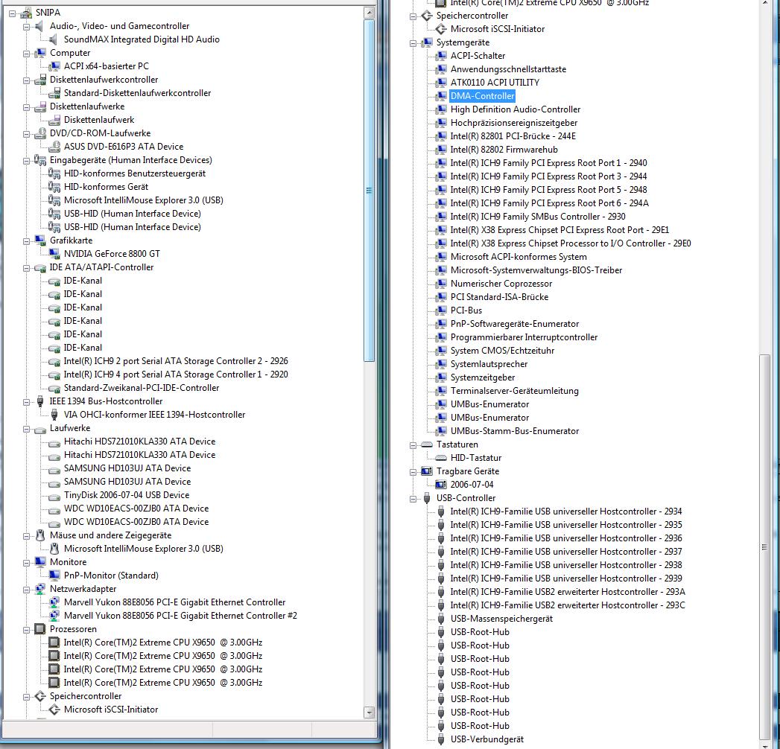
Task: Select ACPI x64-basierter PC entry
Action: point(106,66)
